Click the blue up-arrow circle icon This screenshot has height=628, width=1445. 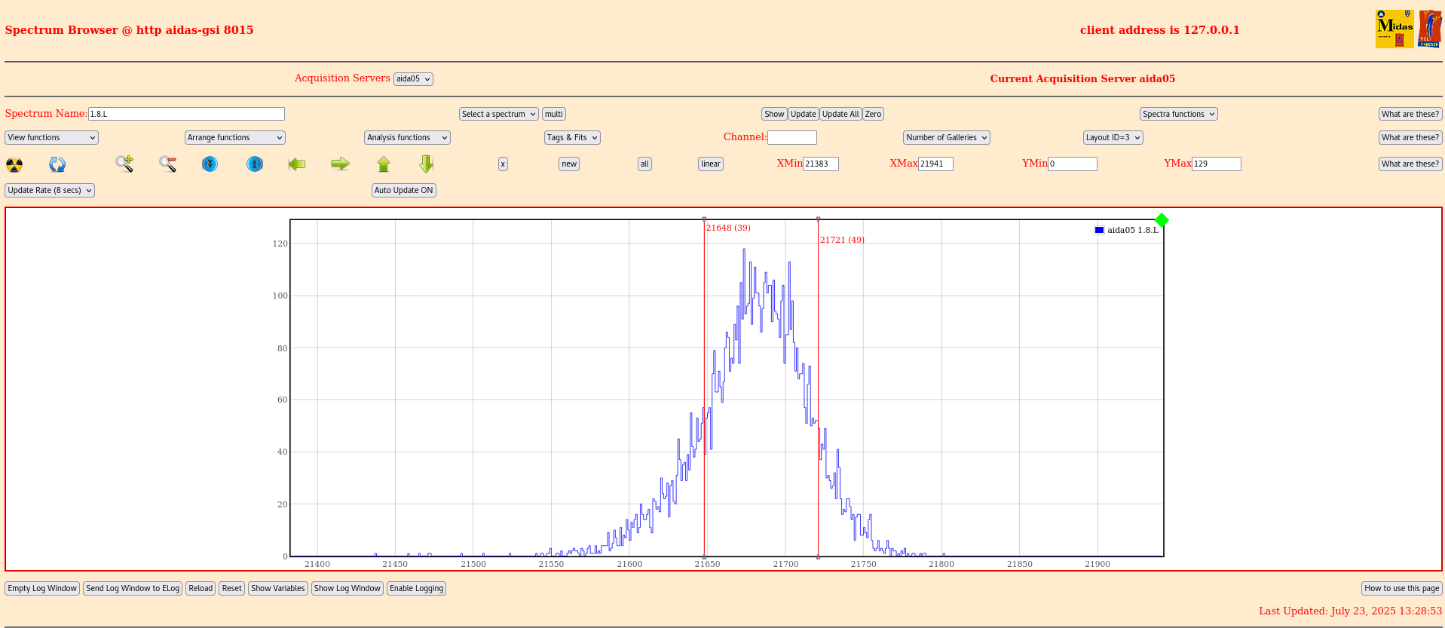[255, 164]
